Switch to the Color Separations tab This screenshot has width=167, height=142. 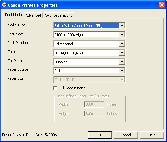click(58, 15)
